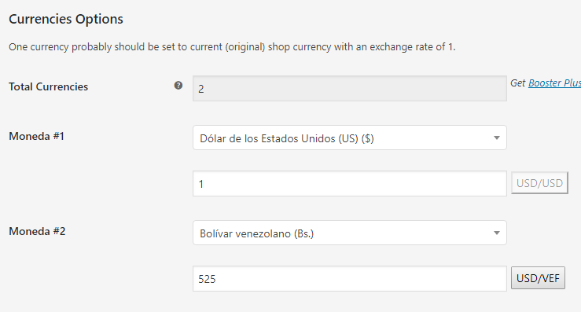Open the Moneda #2 currency dropdown
Viewport: 581px width, 312px height.
pos(349,233)
